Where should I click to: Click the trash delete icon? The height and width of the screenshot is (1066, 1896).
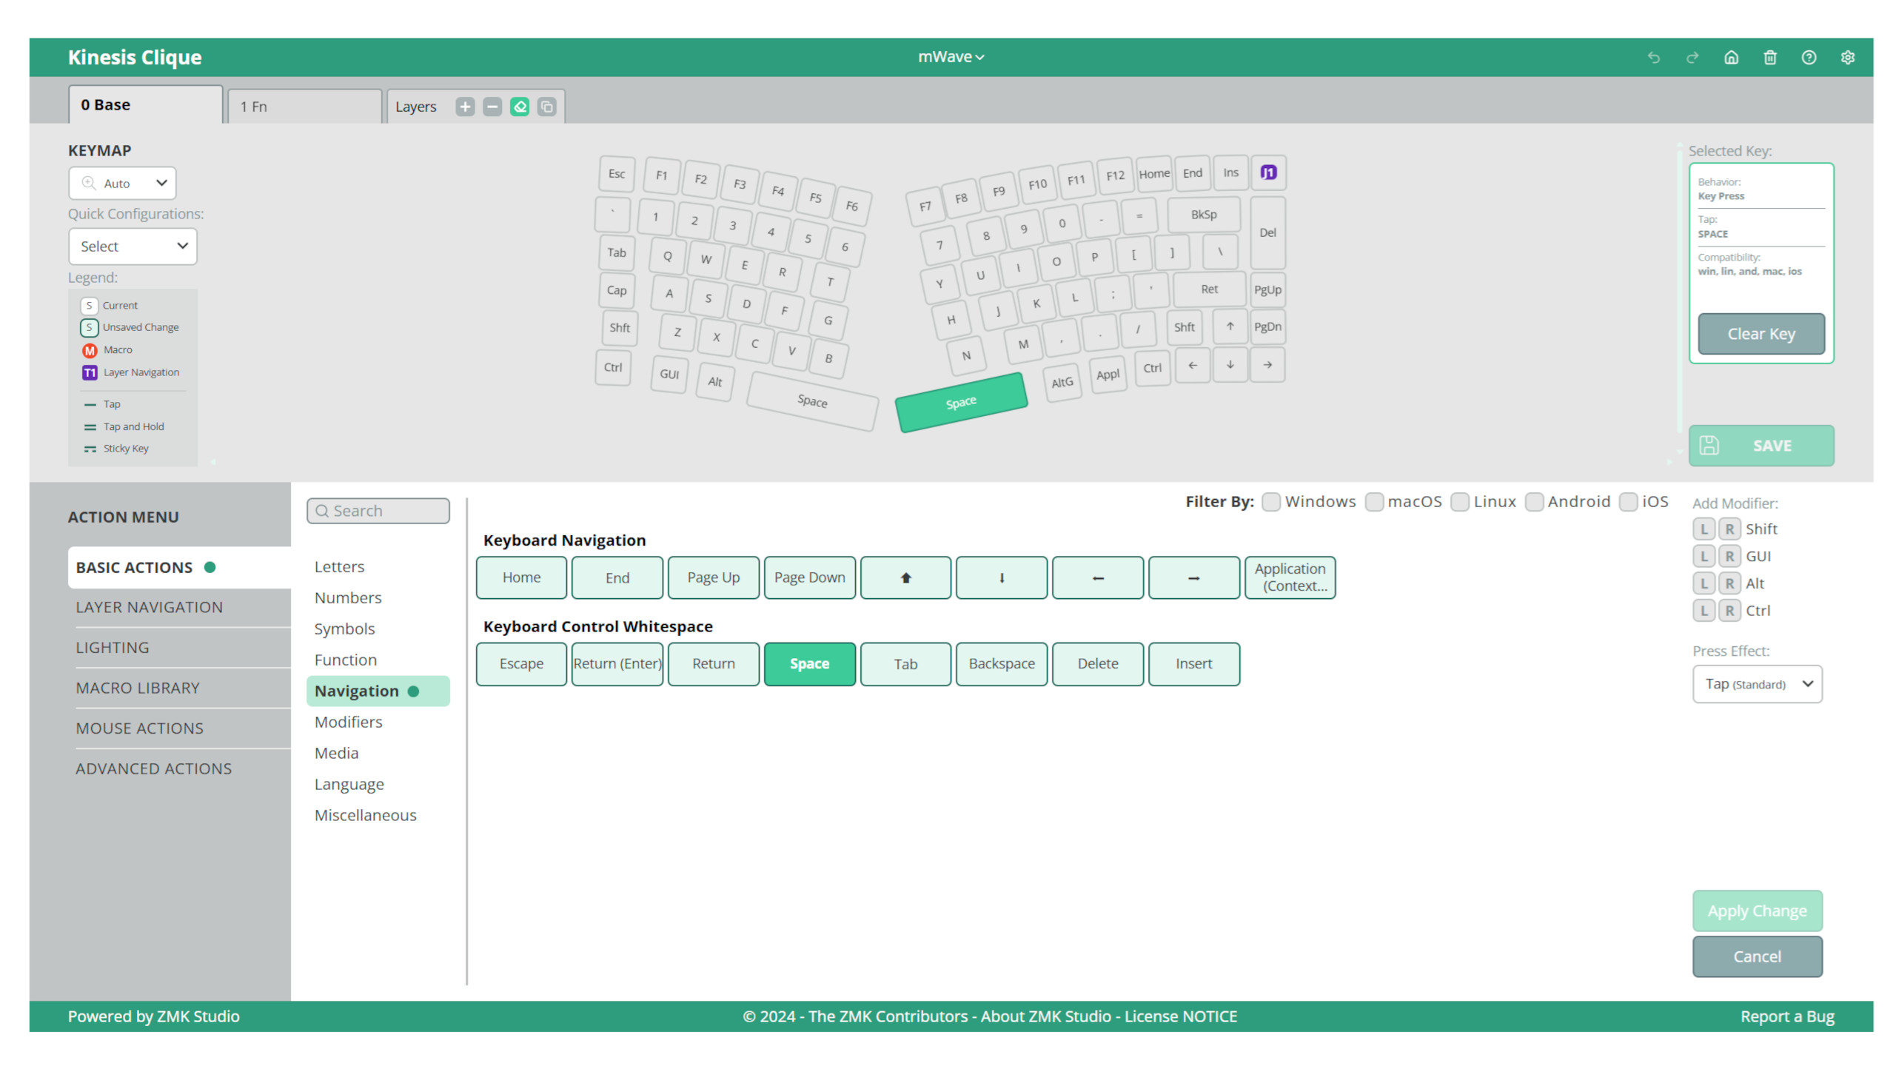1769,58
